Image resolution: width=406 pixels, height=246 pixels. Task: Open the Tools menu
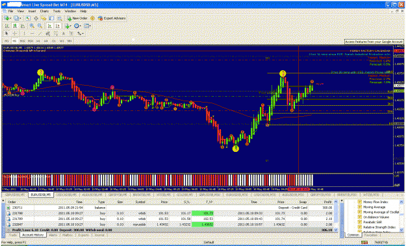pyautogui.click(x=57, y=11)
